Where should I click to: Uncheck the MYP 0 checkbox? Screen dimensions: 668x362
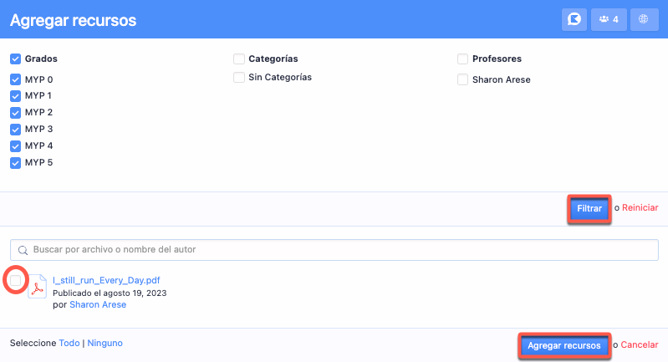[15, 79]
